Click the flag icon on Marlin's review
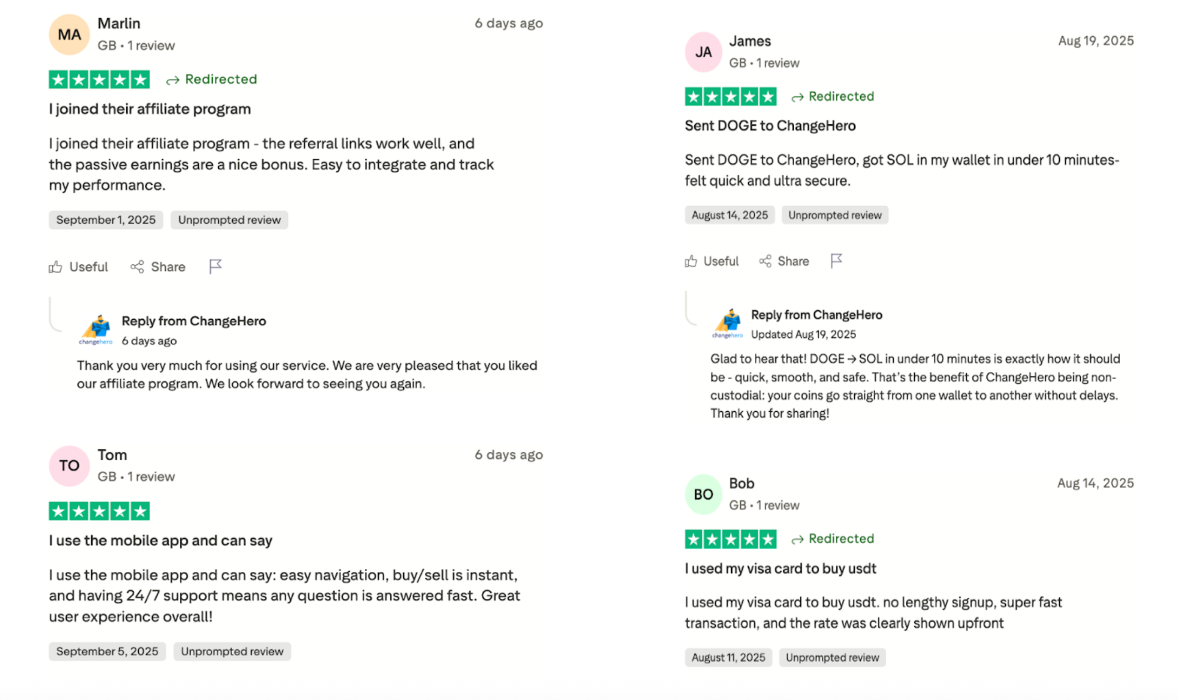This screenshot has width=1178, height=700. coord(215,267)
